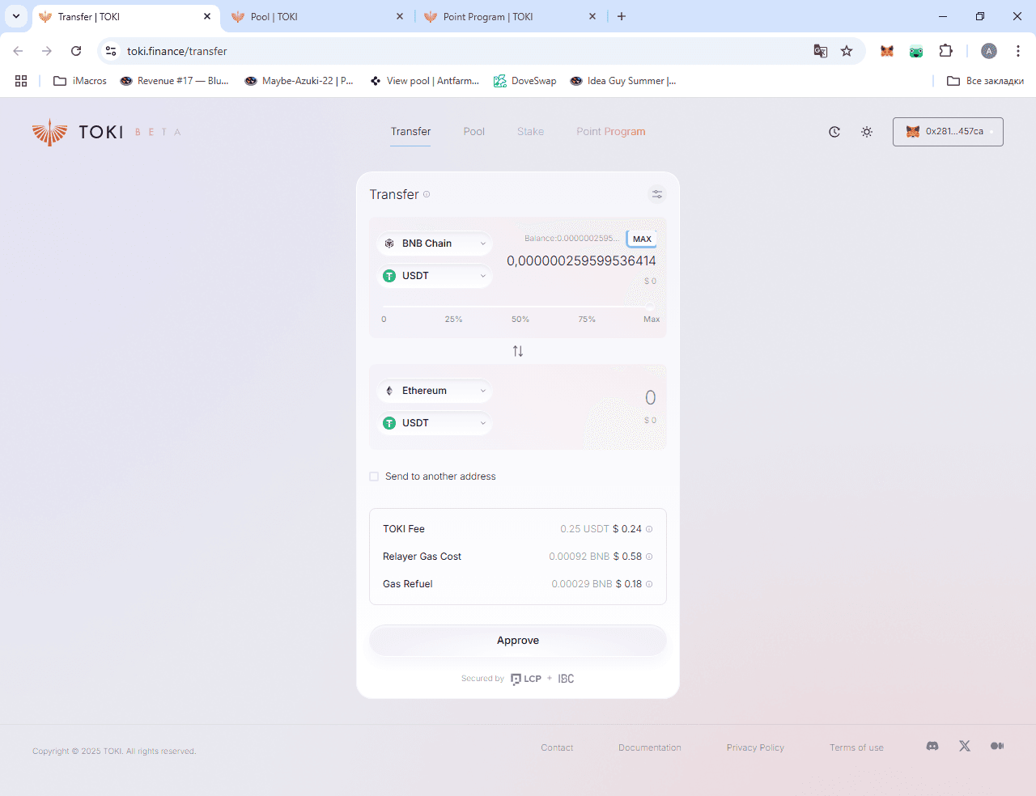
Task: Select the Transfer nav tab
Action: (x=410, y=132)
